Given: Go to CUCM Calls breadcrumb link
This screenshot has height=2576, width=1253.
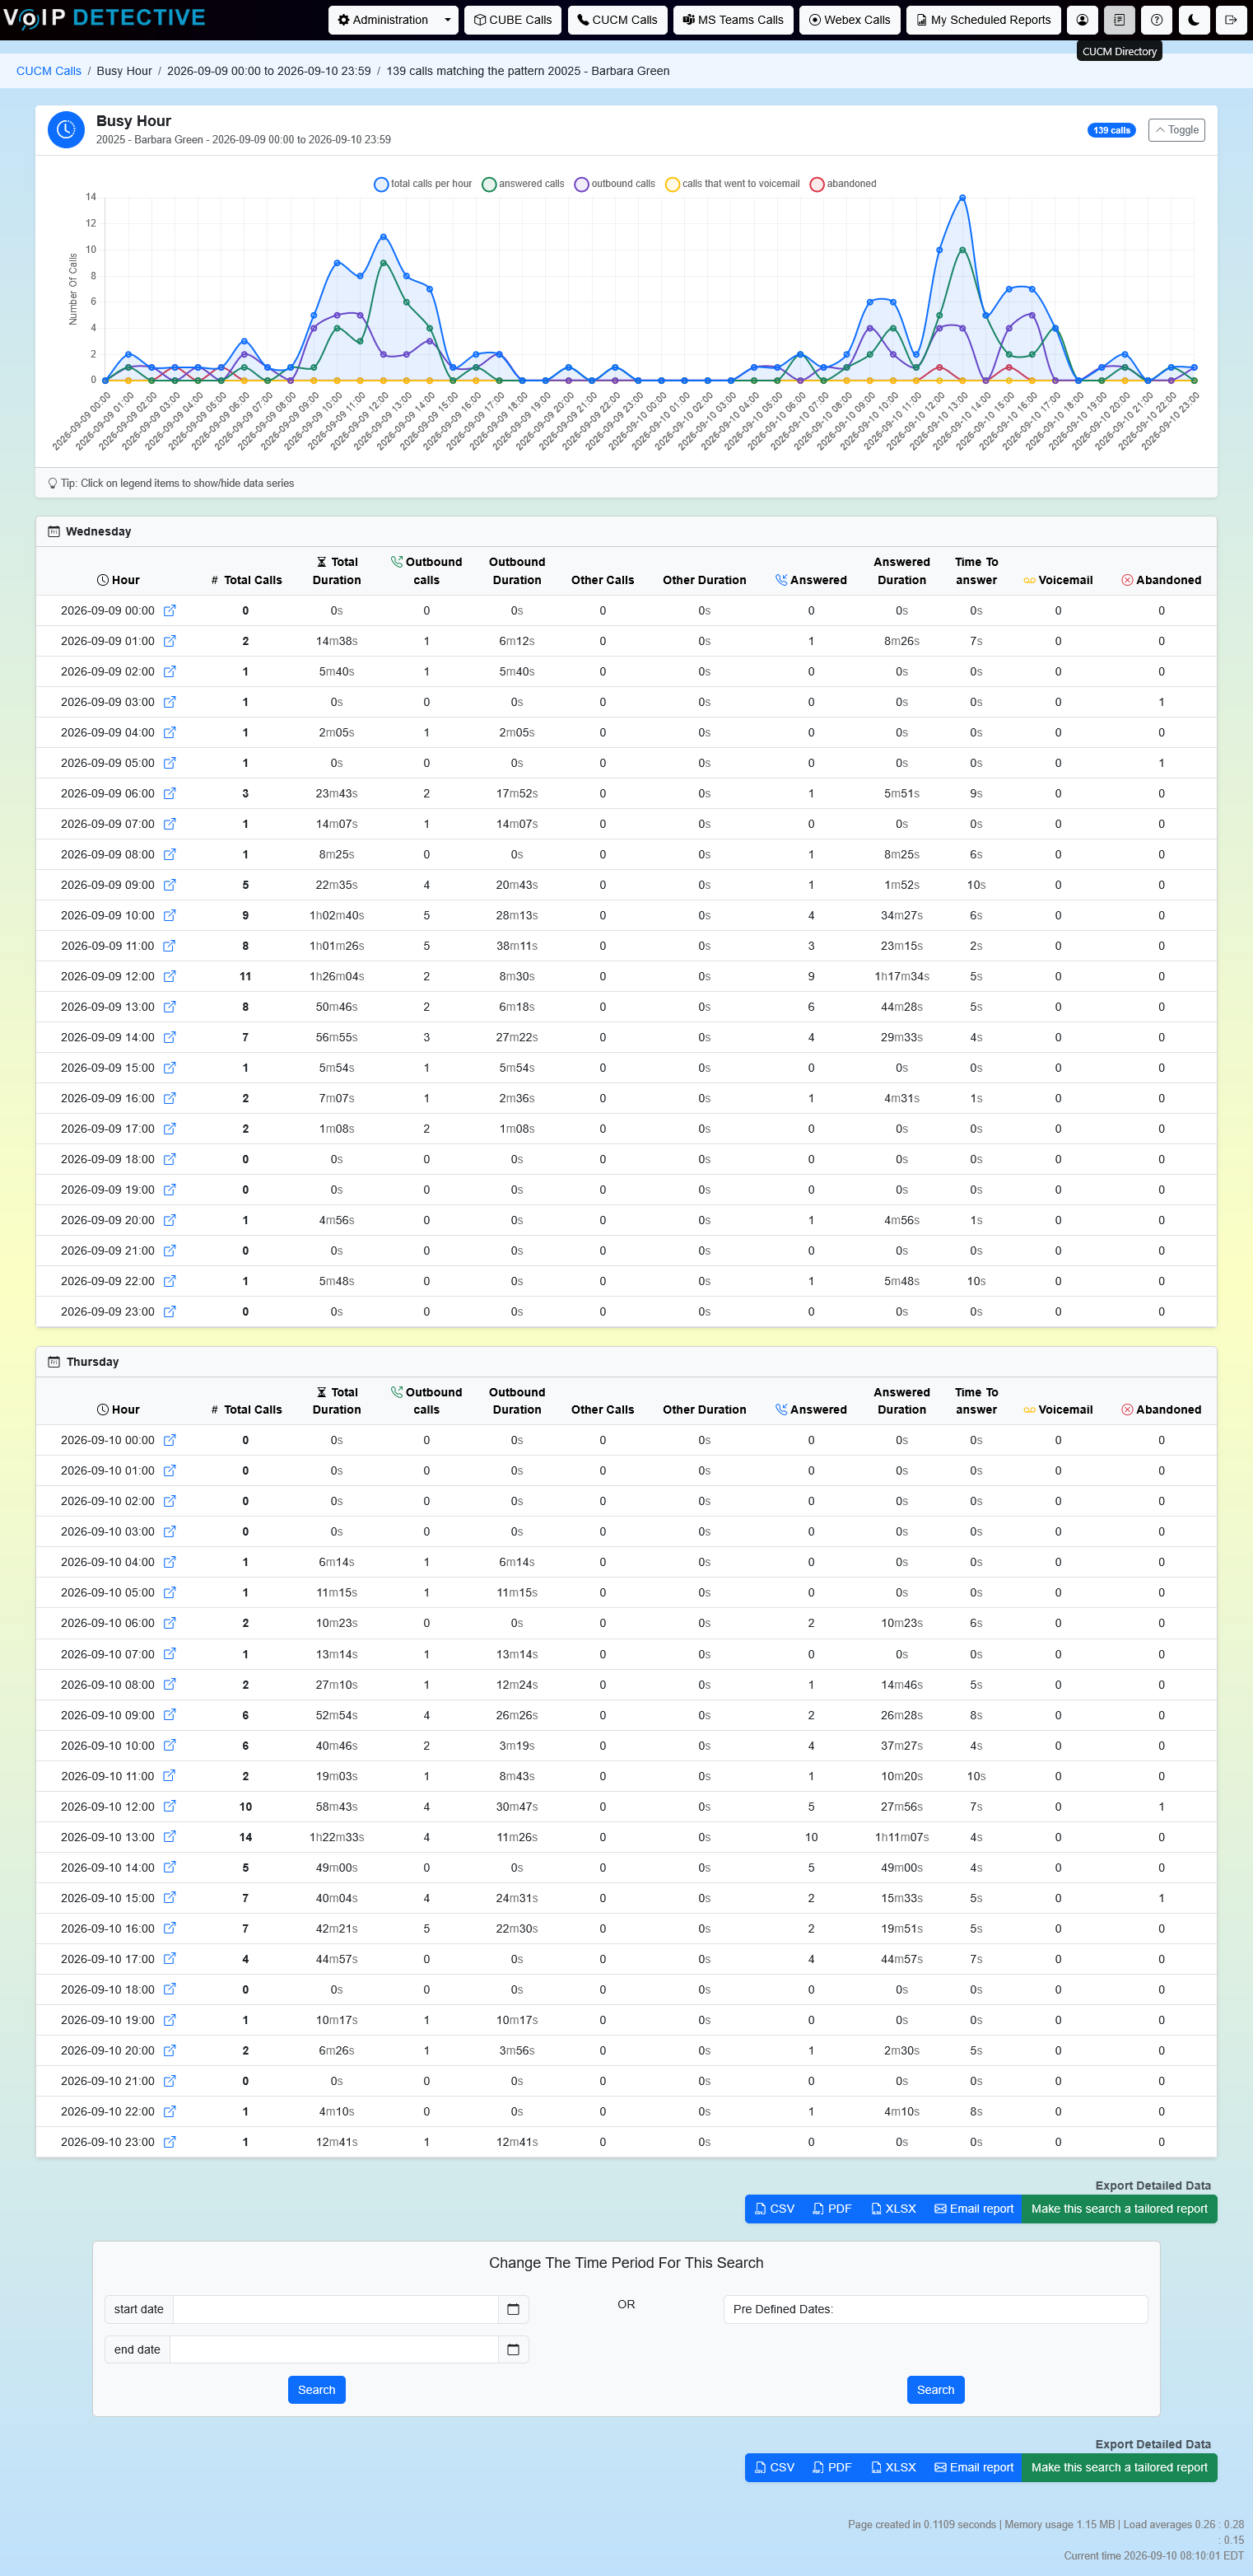Looking at the screenshot, I should tap(49, 71).
